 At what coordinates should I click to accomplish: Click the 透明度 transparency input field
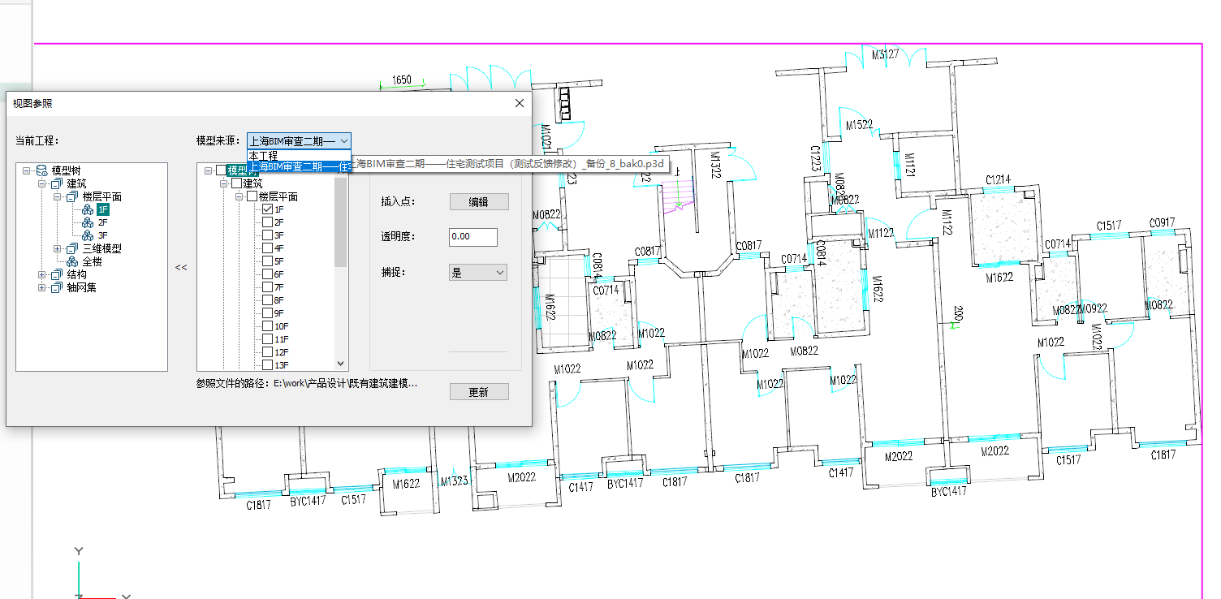click(x=472, y=237)
